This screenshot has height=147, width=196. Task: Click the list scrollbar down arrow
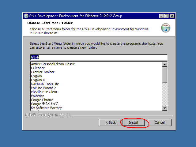[165, 108]
